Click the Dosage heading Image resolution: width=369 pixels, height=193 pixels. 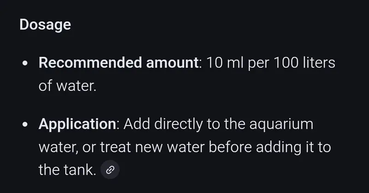(x=45, y=24)
